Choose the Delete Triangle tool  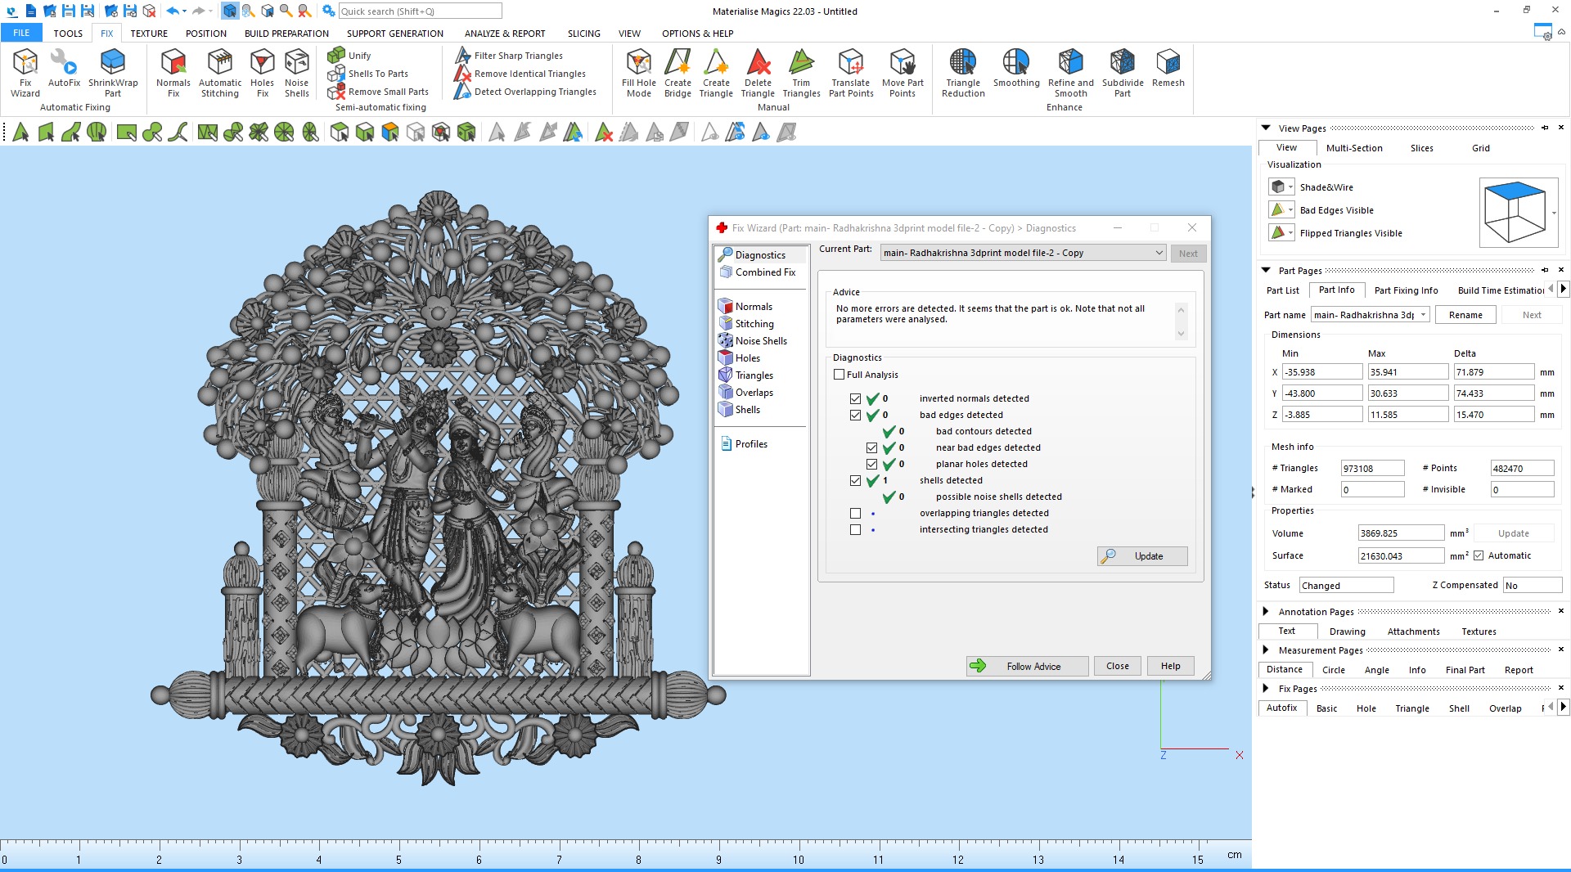(x=758, y=73)
